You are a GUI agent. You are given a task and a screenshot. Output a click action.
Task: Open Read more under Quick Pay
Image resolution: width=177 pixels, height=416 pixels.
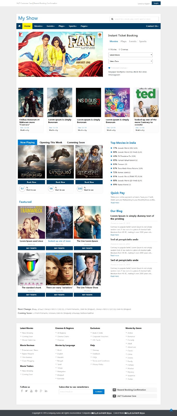(115, 203)
